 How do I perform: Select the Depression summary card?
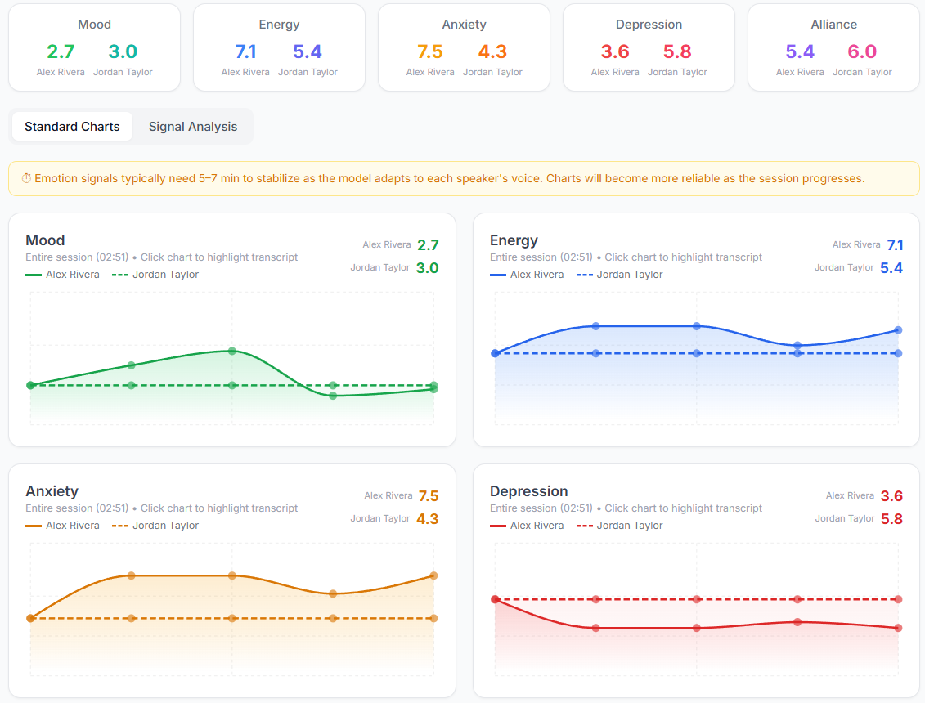(649, 47)
